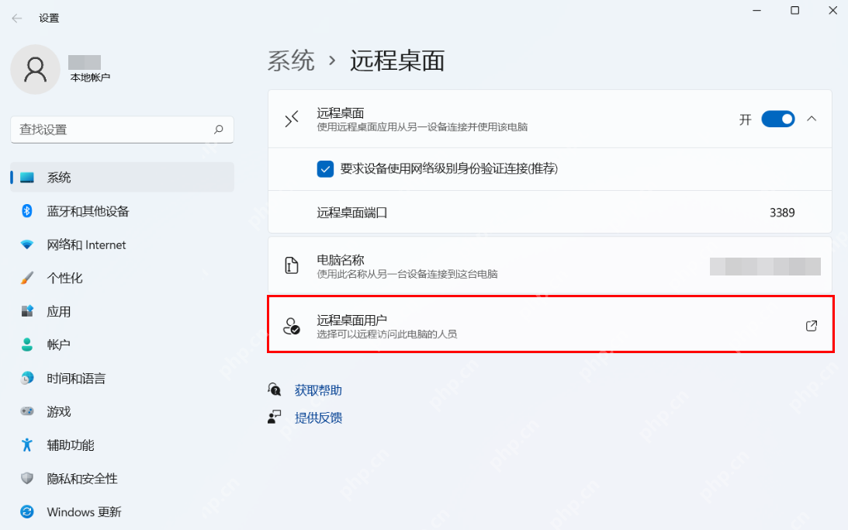
Task: Turn off the 远程桌面 toggle switch
Action: pyautogui.click(x=777, y=119)
